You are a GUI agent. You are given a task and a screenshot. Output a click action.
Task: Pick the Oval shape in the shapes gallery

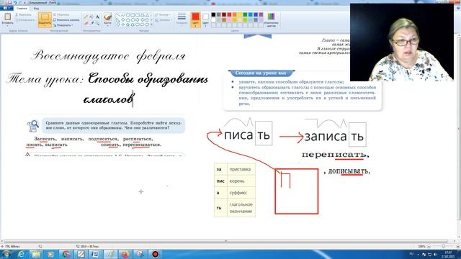[x=127, y=15]
